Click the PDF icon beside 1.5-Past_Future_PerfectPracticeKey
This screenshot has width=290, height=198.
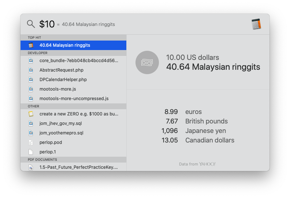[31, 167]
